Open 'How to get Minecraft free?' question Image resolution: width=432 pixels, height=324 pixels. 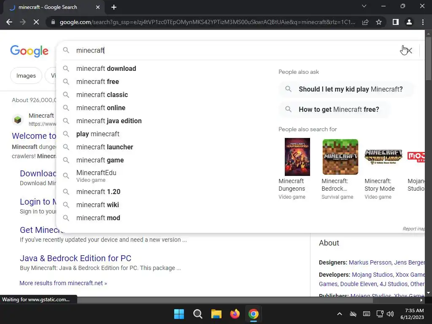[334, 109]
